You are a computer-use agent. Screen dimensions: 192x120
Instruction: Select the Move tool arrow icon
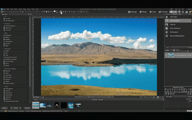(x=4, y=12)
